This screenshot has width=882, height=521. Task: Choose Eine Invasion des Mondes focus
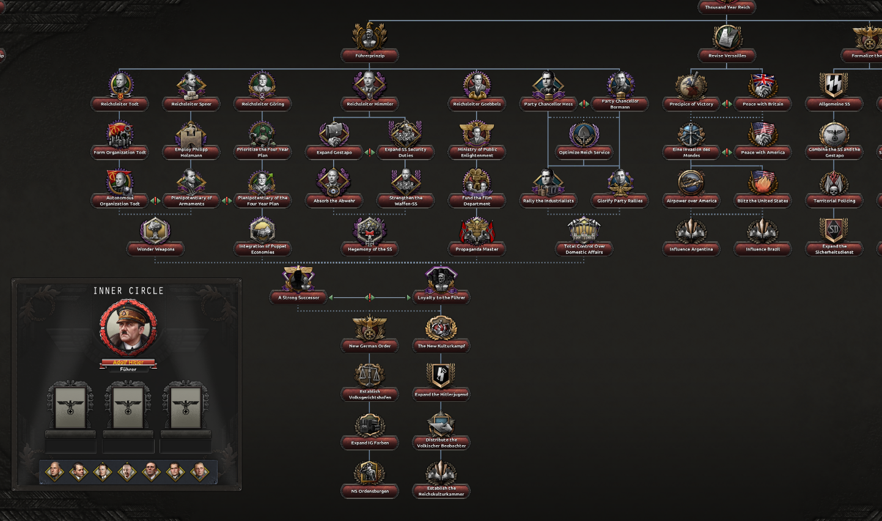[691, 139]
